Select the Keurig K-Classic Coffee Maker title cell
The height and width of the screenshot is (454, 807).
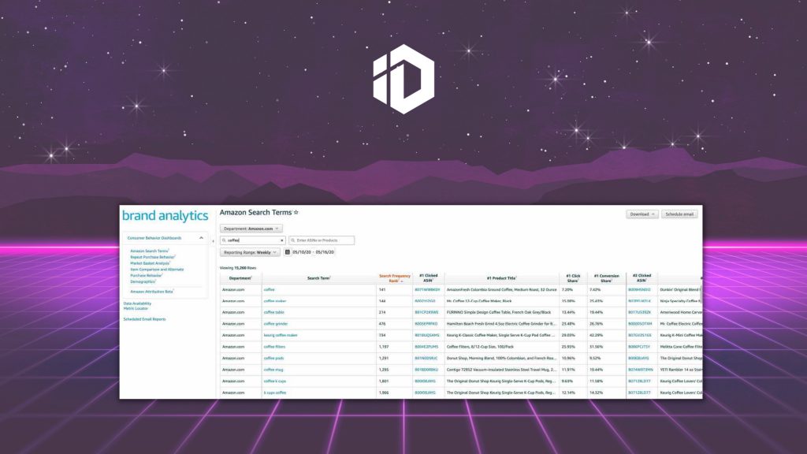click(502, 335)
